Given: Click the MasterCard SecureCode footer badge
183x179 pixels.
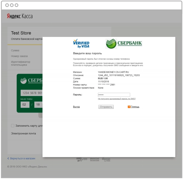Looking at the screenshot, I should [x=95, y=159].
